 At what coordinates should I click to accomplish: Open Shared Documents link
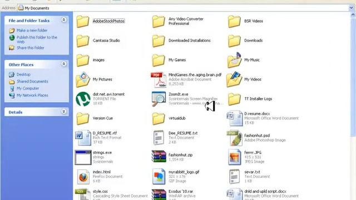pyautogui.click(x=32, y=82)
